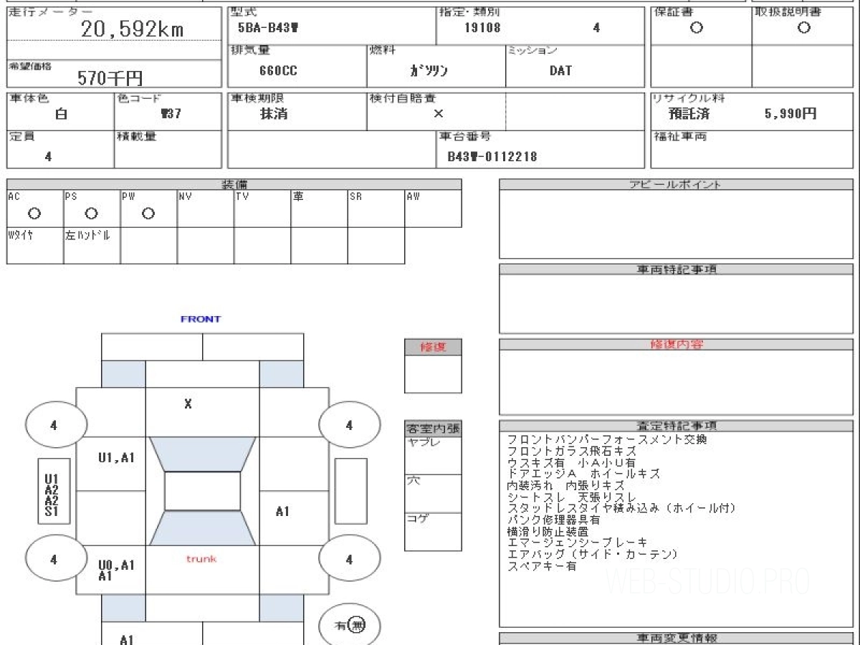Image resolution: width=860 pixels, height=645 pixels.
Task: Click the × under 検付自賠責
Action: [x=439, y=113]
